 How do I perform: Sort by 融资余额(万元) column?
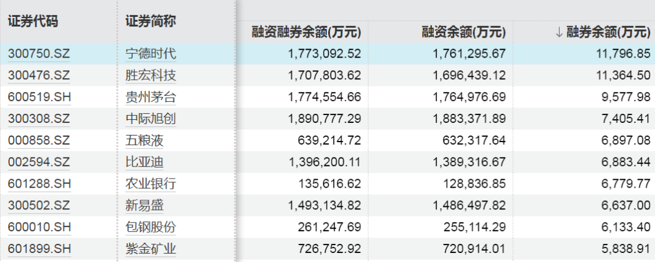pos(462,32)
